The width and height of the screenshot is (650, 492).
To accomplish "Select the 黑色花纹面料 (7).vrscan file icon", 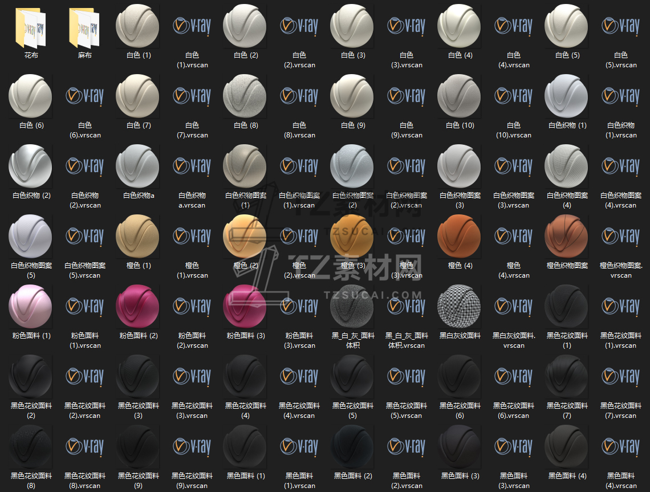I will point(620,376).
